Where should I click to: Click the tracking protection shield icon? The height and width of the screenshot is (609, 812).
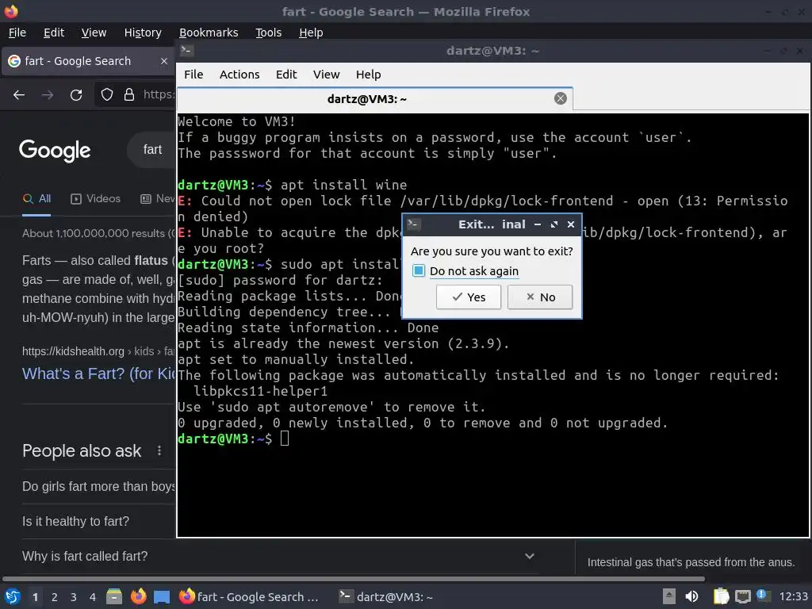point(107,94)
